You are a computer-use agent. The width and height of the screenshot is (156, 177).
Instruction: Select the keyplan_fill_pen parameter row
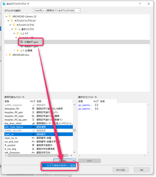click(x=38, y=112)
